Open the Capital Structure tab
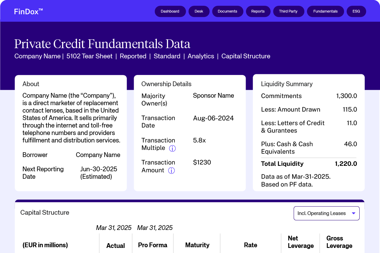 click(x=246, y=56)
